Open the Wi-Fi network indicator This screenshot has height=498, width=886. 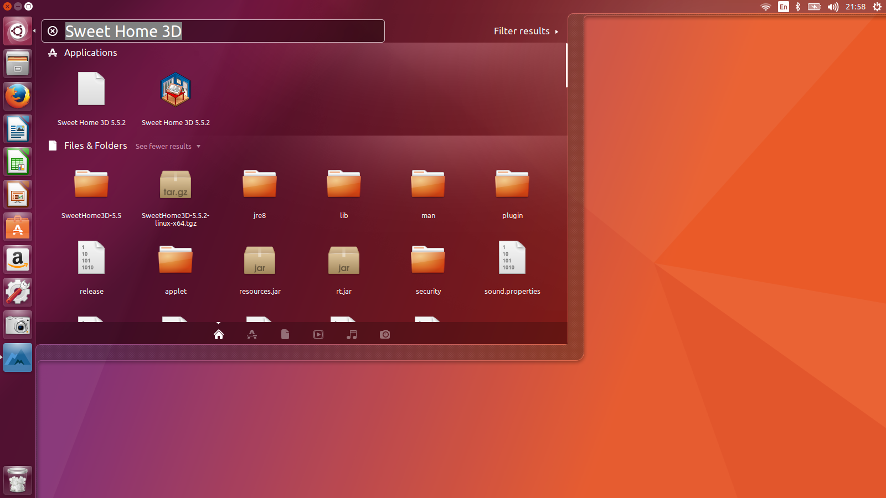[766, 7]
